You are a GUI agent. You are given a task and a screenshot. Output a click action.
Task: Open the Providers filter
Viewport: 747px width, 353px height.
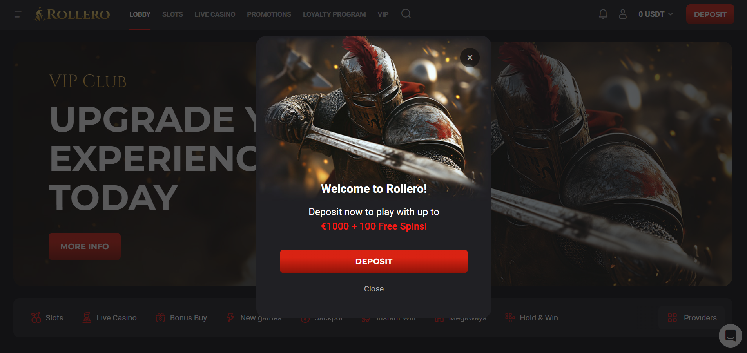pyautogui.click(x=692, y=318)
